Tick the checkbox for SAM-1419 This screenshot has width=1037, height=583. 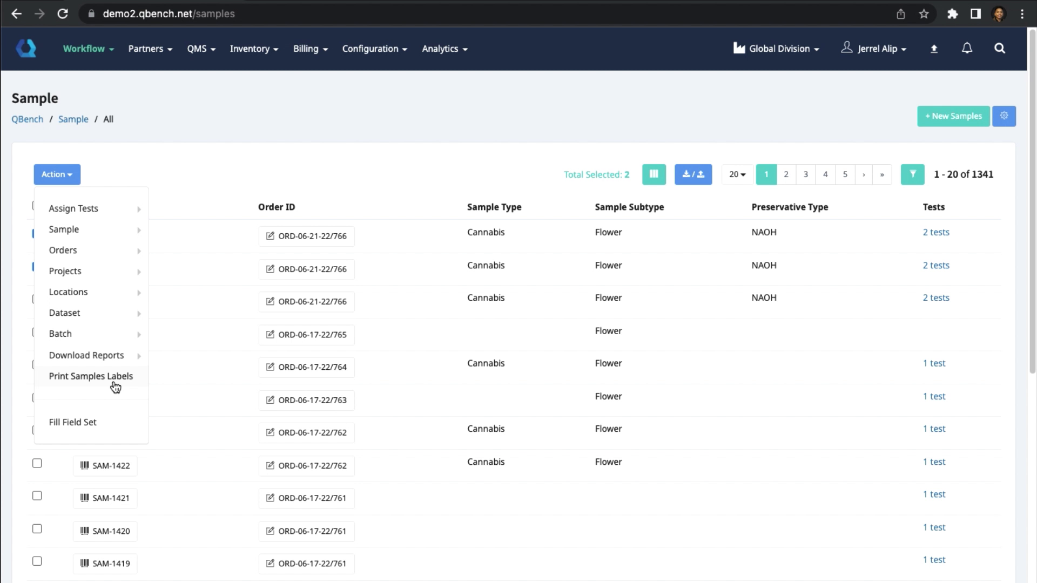pyautogui.click(x=37, y=561)
